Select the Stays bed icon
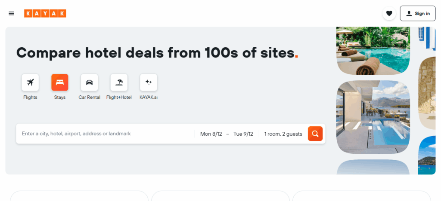Screen dimensions: 441x201 (x=60, y=82)
